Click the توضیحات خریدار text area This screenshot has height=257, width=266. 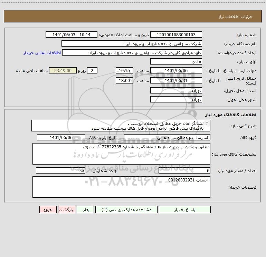(121, 187)
